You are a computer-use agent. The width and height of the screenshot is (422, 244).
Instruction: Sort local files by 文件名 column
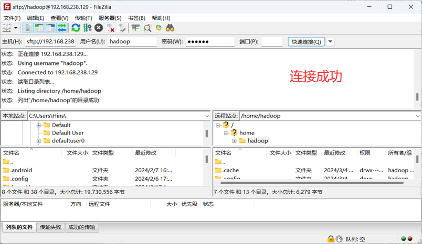[31, 153]
